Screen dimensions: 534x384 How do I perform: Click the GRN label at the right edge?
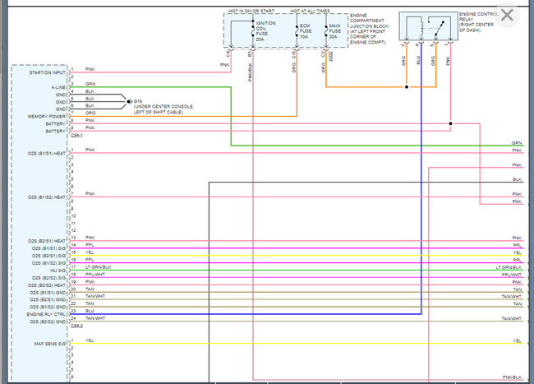click(517, 143)
